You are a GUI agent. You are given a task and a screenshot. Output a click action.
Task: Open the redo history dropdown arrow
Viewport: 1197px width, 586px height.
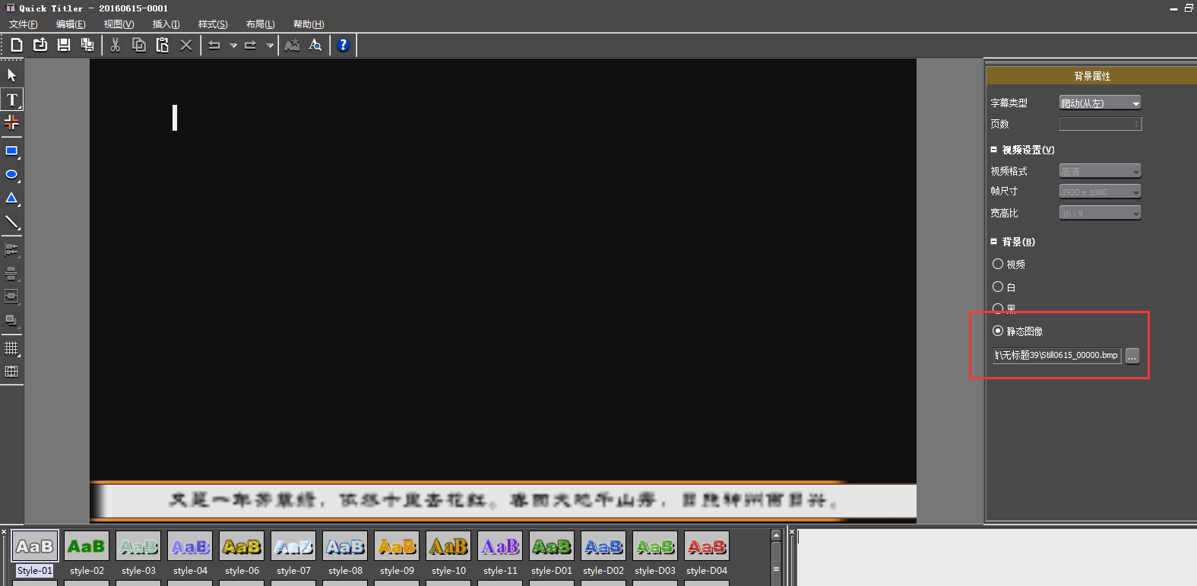tap(270, 46)
